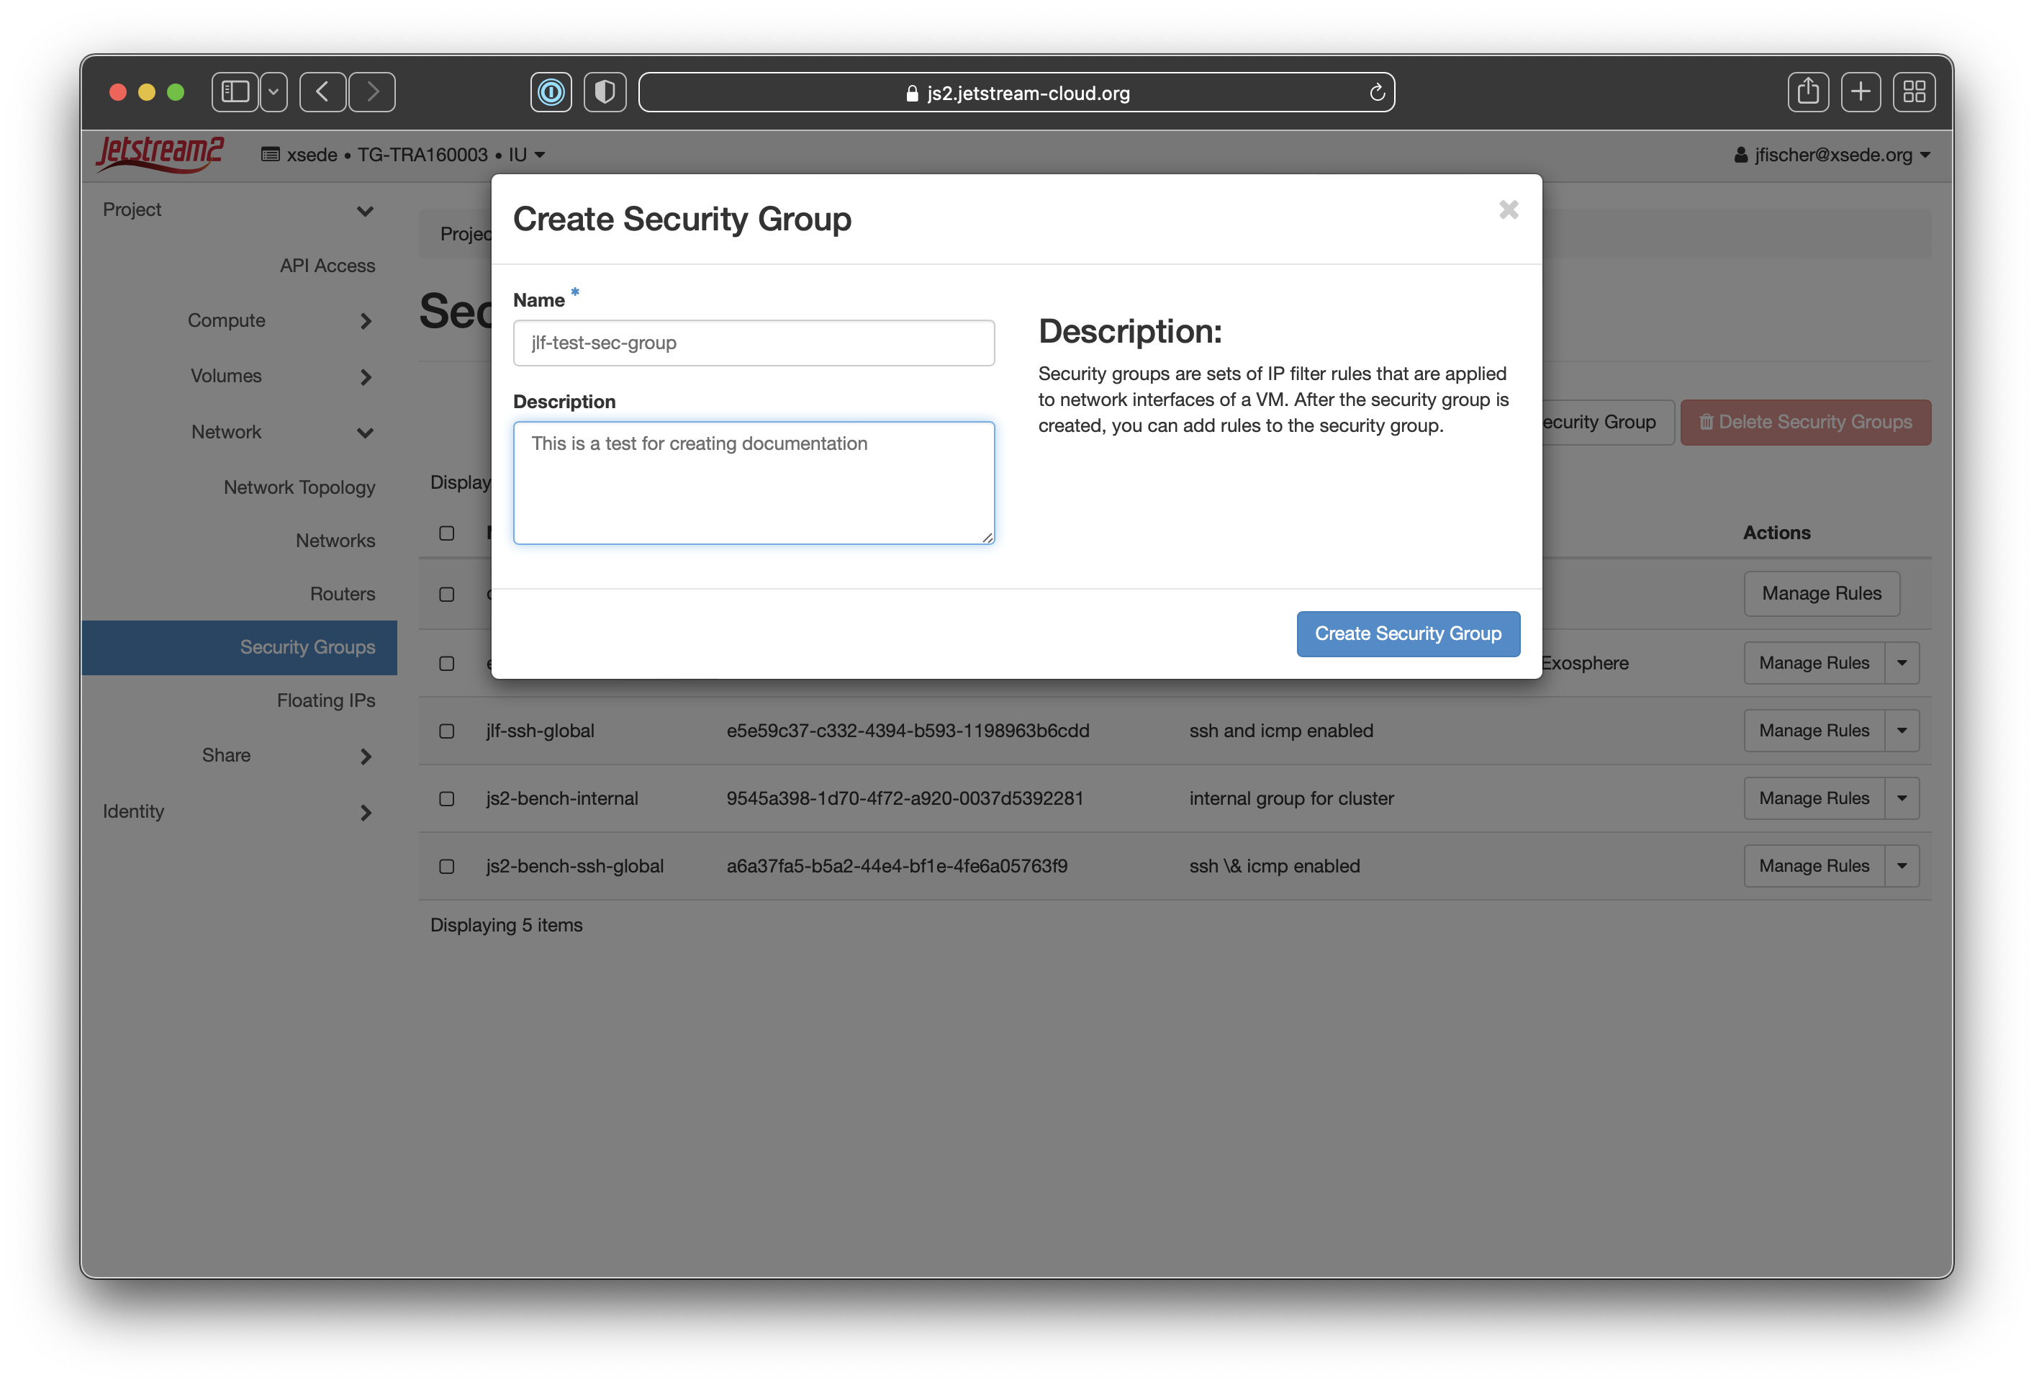Click the 1Password extension icon
Viewport: 2034px width, 1385px height.
point(551,92)
